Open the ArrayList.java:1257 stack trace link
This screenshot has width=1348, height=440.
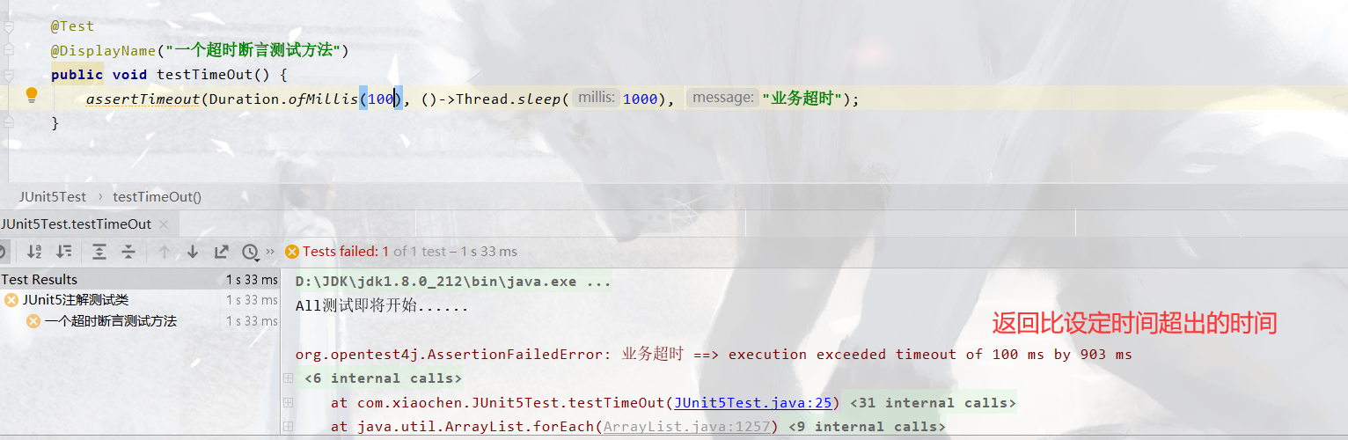[687, 427]
